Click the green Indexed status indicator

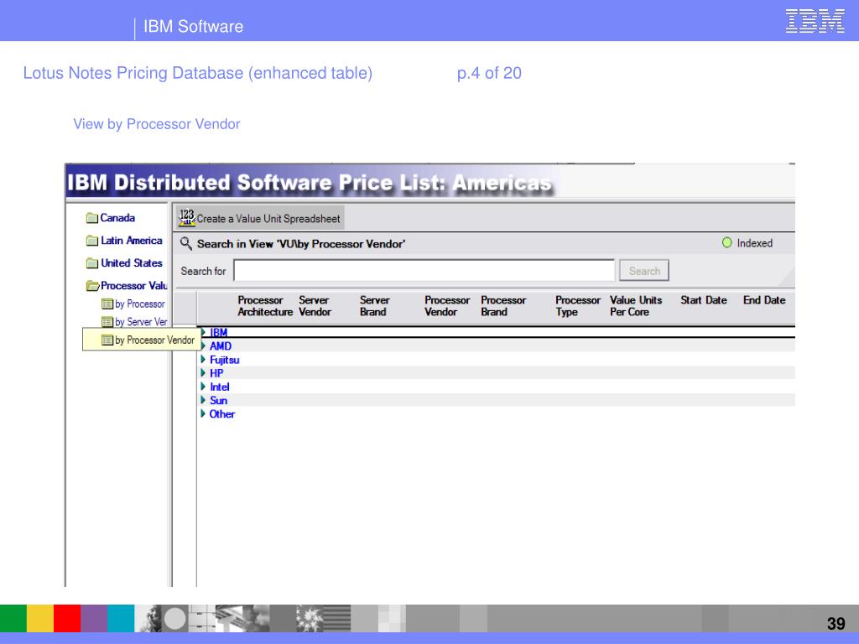click(727, 242)
